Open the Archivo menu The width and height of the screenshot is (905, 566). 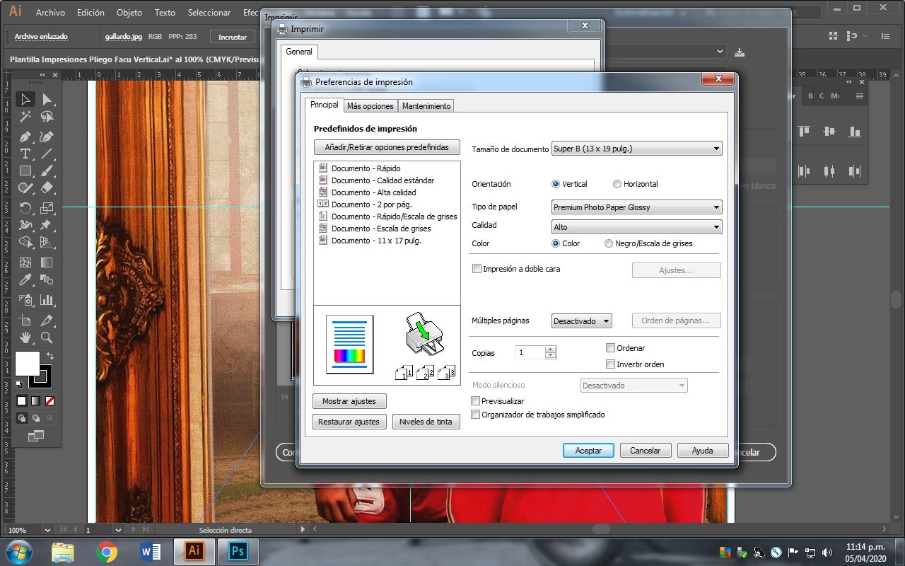pos(50,13)
